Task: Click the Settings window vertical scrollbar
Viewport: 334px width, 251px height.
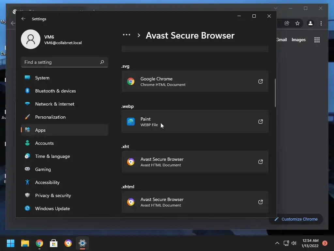Action: [x=275, y=93]
